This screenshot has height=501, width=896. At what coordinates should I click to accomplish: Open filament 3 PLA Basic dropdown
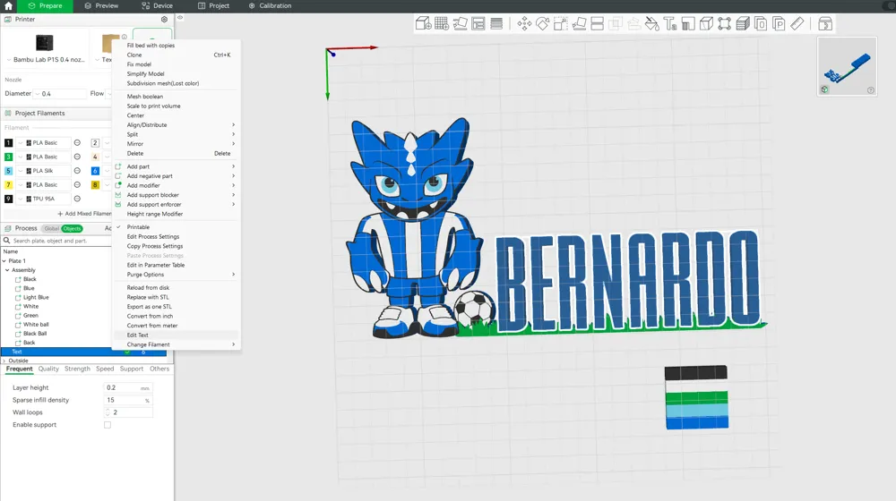point(43,157)
